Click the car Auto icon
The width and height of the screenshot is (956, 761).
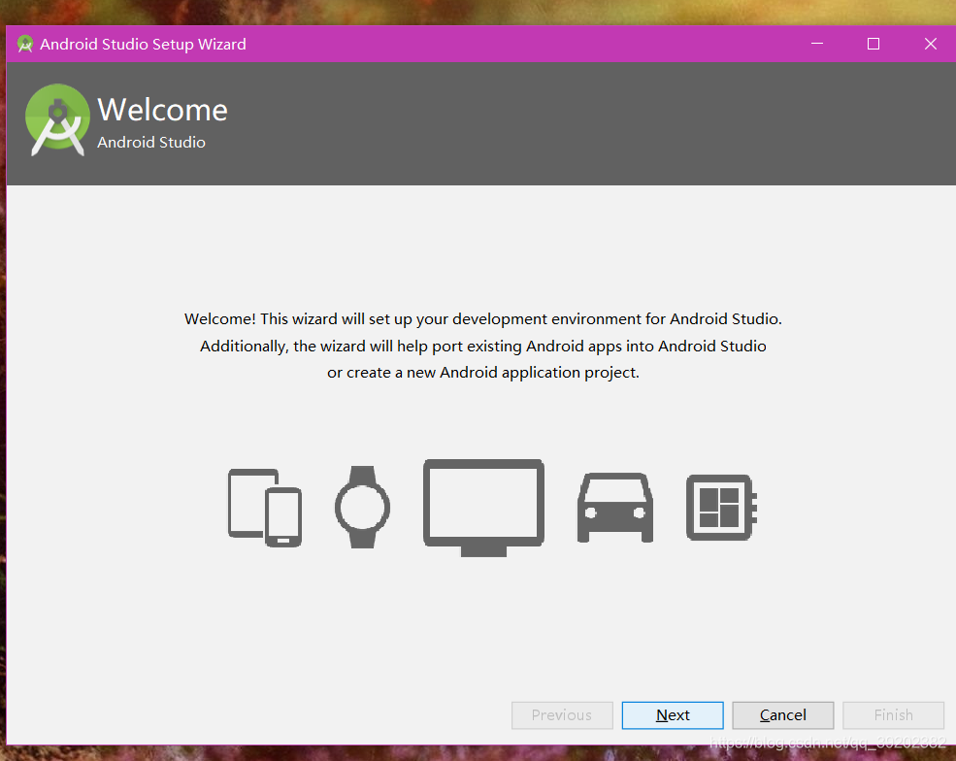(615, 508)
